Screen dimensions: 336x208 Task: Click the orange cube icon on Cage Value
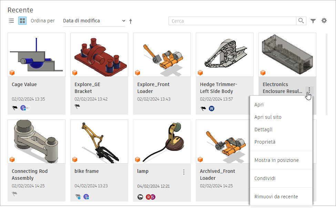[x=12, y=73]
